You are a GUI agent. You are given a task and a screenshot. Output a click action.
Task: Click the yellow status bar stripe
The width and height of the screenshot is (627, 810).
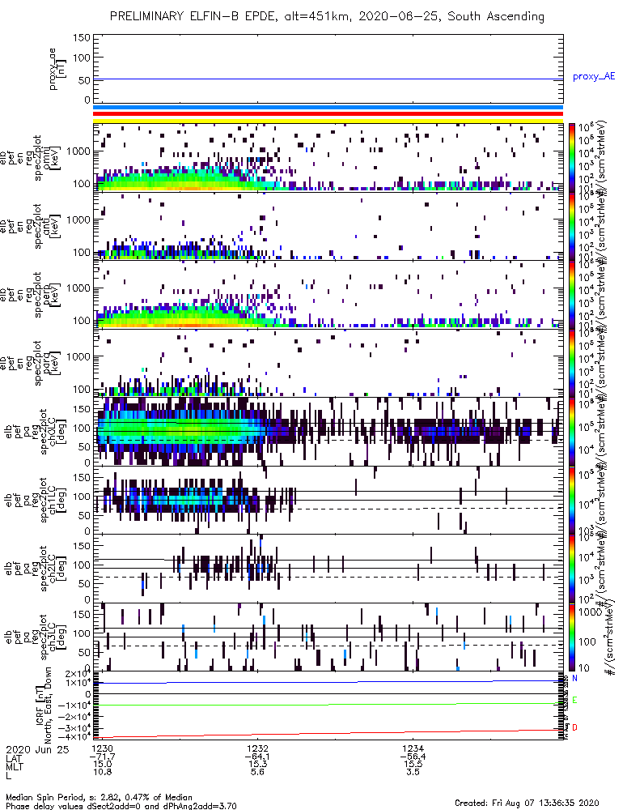[328, 121]
